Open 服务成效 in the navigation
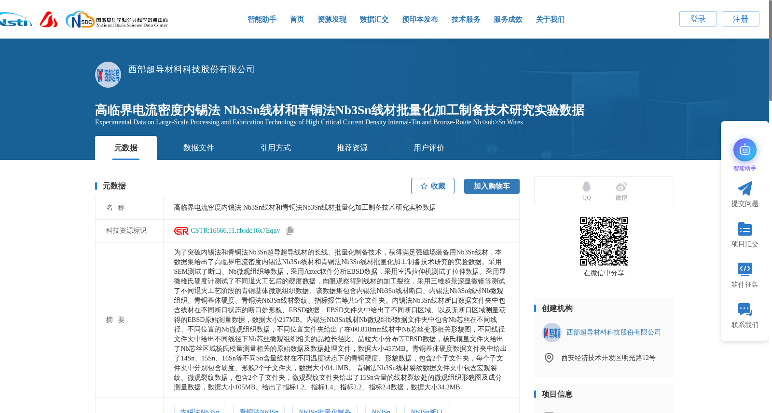Screen dimensions: 772x413 click(x=508, y=19)
